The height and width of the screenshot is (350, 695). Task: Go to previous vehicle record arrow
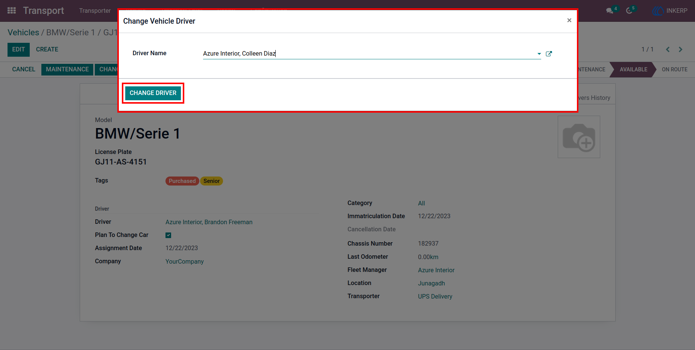click(x=668, y=50)
